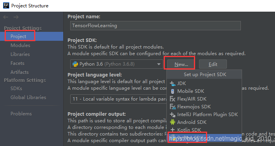Open SDKs under Platform Settings
This screenshot has height=146, width=275.
[16, 89]
